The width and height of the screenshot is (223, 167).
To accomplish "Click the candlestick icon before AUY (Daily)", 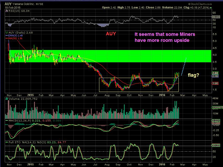I will click(x=7, y=32).
